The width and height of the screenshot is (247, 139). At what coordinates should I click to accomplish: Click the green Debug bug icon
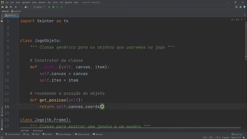click(x=53, y=7)
